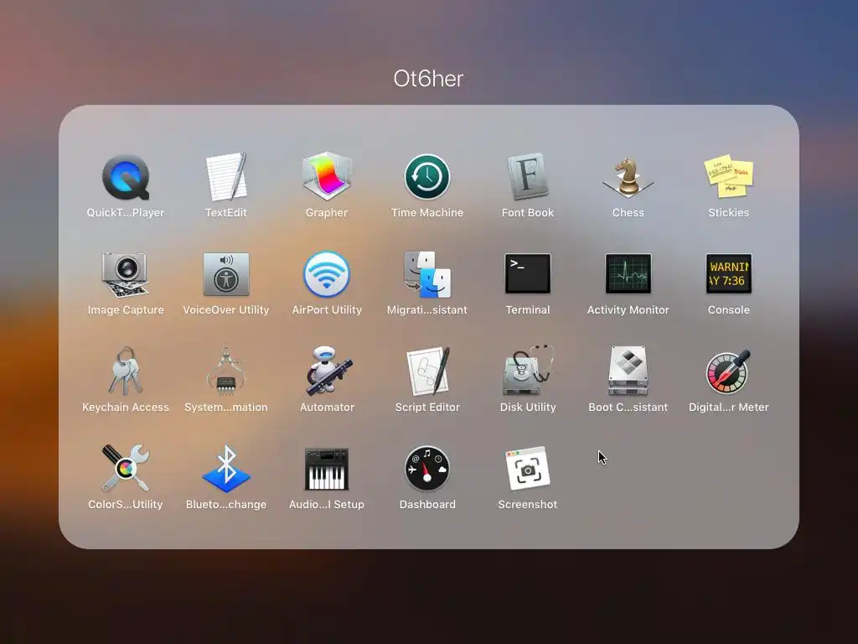This screenshot has height=644, width=858.
Task: Launch the Screenshot app
Action: click(528, 468)
